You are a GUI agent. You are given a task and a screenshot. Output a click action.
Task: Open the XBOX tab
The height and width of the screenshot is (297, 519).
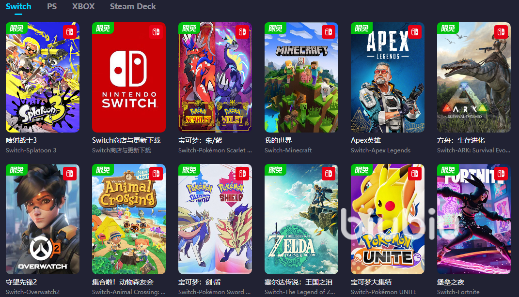(83, 6)
